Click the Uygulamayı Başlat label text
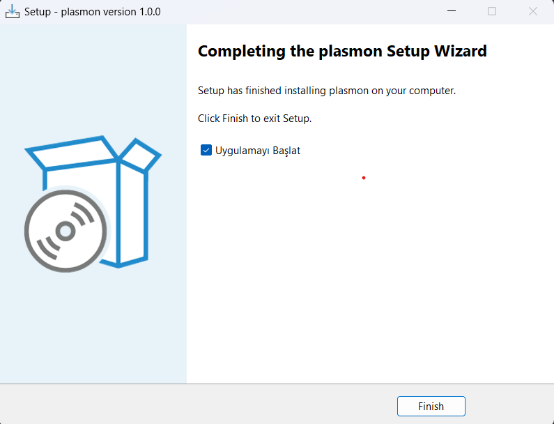Screen dimensions: 554x424 pyautogui.click(x=258, y=151)
